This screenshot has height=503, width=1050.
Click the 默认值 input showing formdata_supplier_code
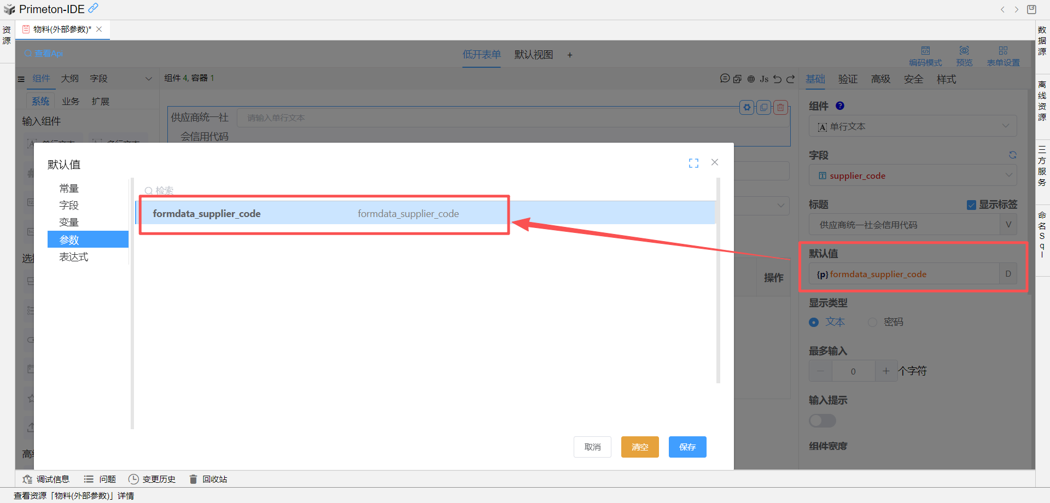(x=904, y=274)
